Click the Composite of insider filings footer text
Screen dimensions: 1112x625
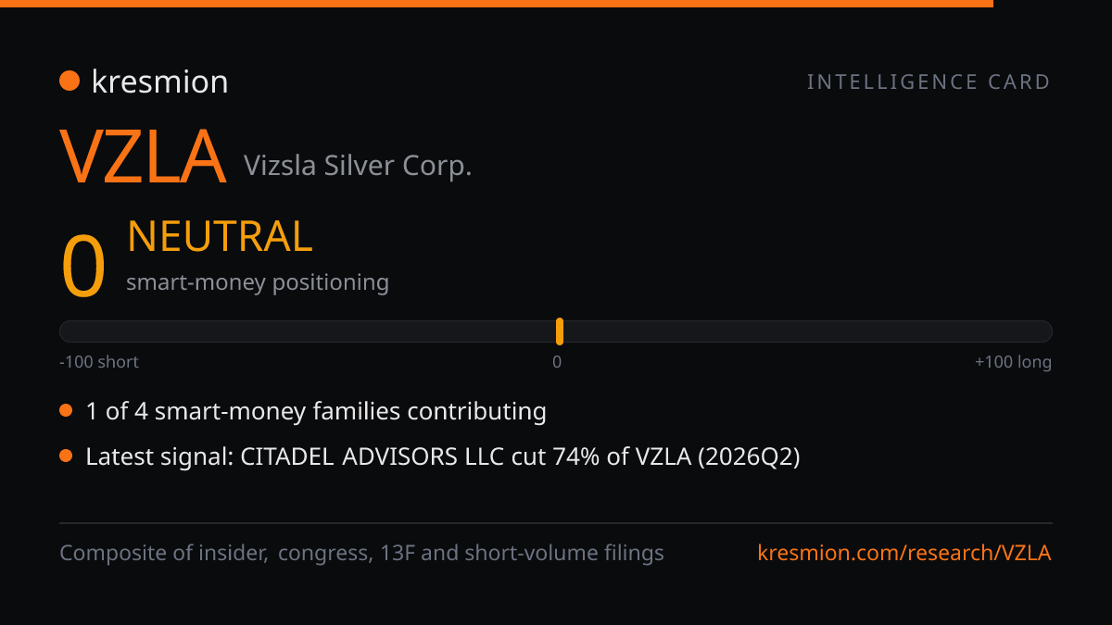362,553
